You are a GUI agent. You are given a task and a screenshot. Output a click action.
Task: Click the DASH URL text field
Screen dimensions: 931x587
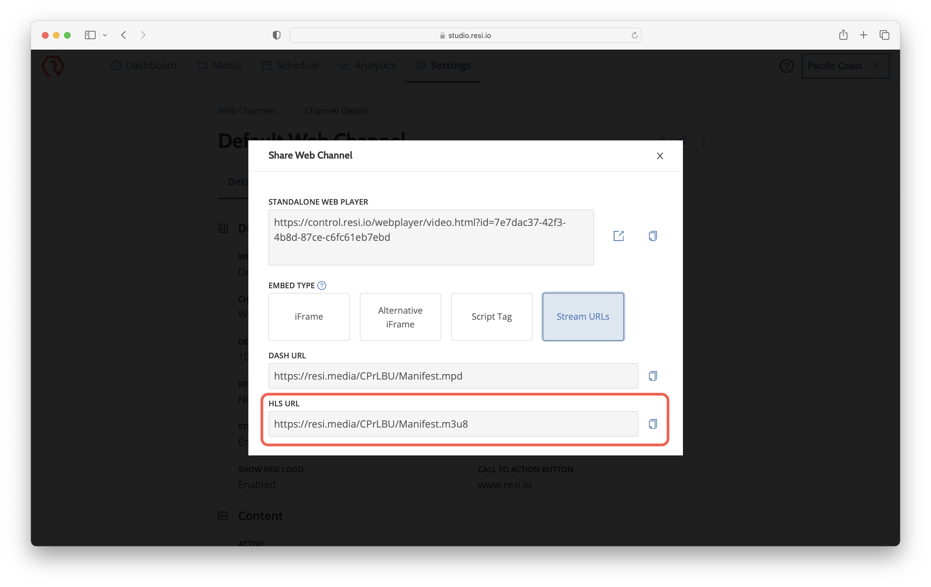click(453, 376)
